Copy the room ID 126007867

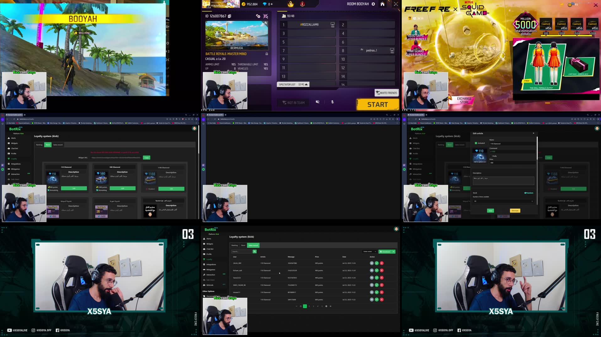[x=229, y=16]
